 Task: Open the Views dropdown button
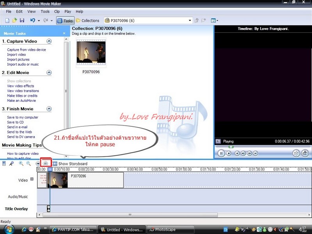(214, 21)
